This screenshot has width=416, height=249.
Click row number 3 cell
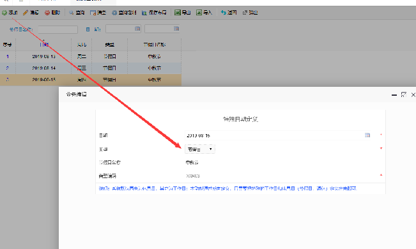pos(8,80)
